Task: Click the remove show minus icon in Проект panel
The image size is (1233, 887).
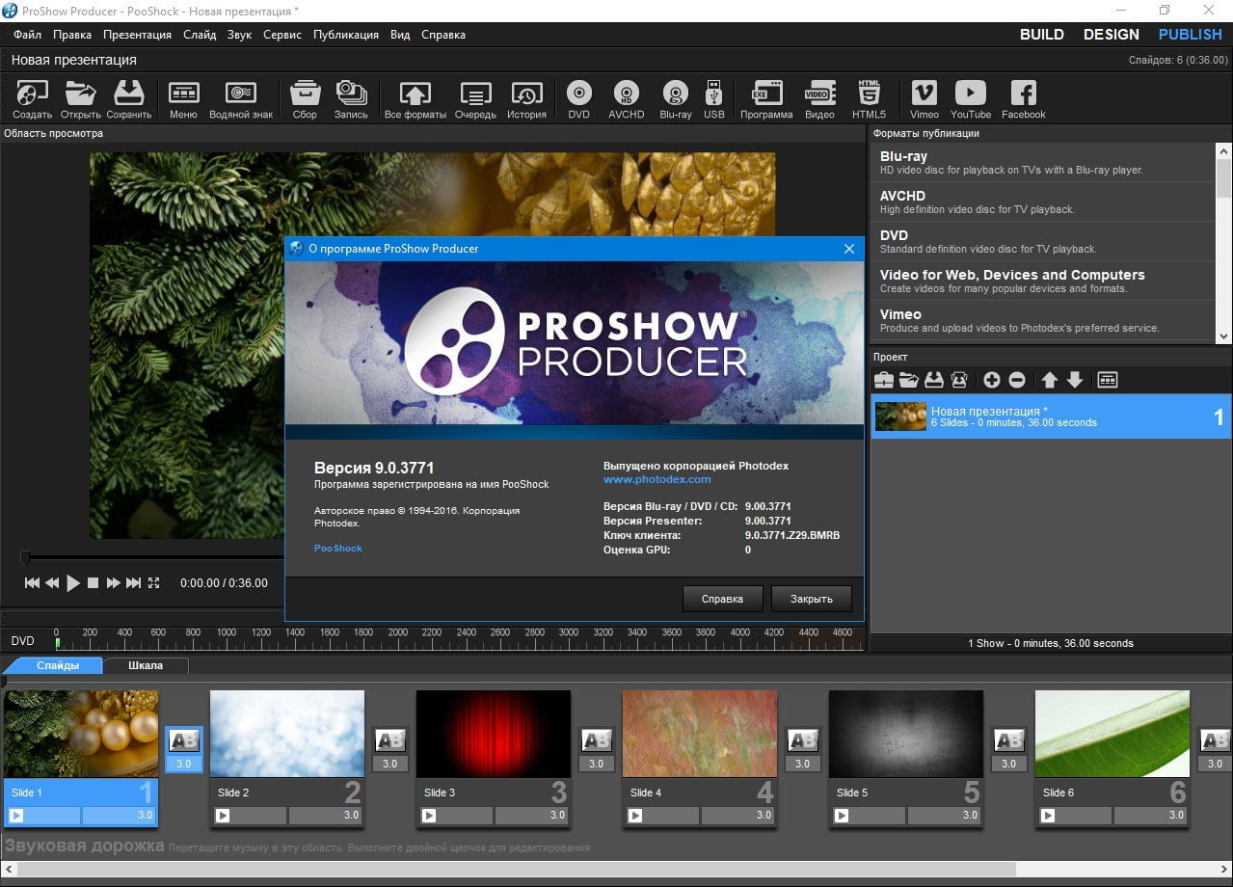Action: click(1016, 380)
